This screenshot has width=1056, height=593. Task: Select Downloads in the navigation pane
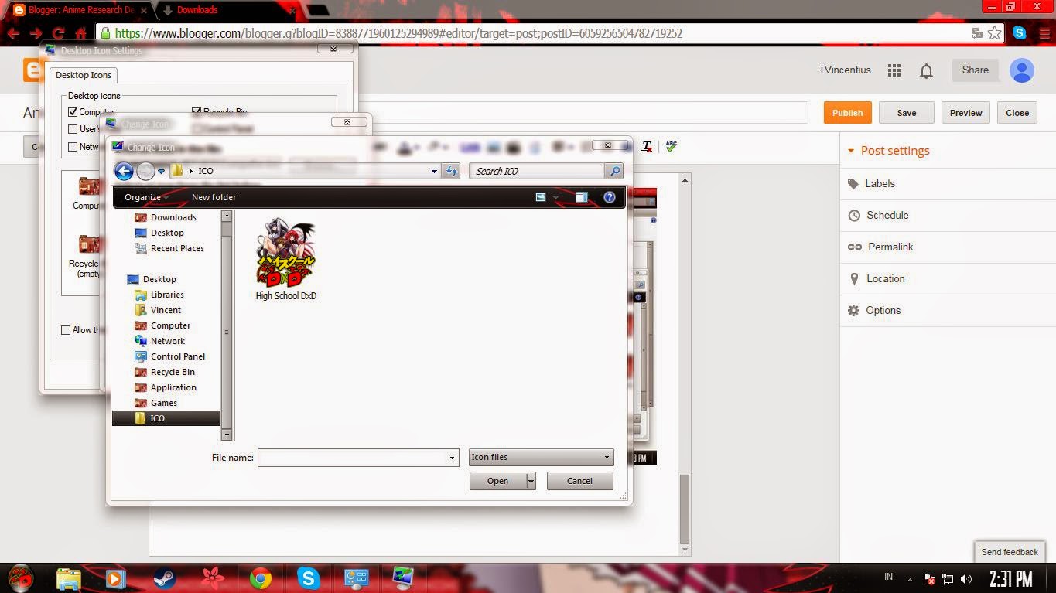166,217
